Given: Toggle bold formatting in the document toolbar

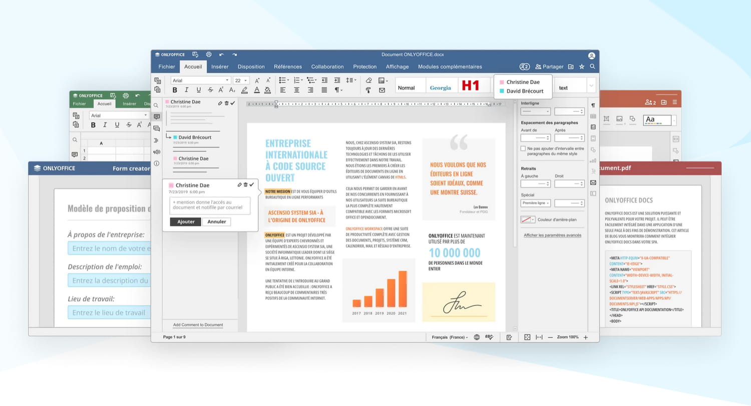Looking at the screenshot, I should pos(175,90).
